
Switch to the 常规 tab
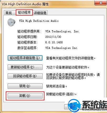coord(8,13)
